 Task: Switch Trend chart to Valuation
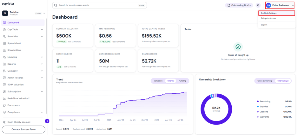point(158,81)
